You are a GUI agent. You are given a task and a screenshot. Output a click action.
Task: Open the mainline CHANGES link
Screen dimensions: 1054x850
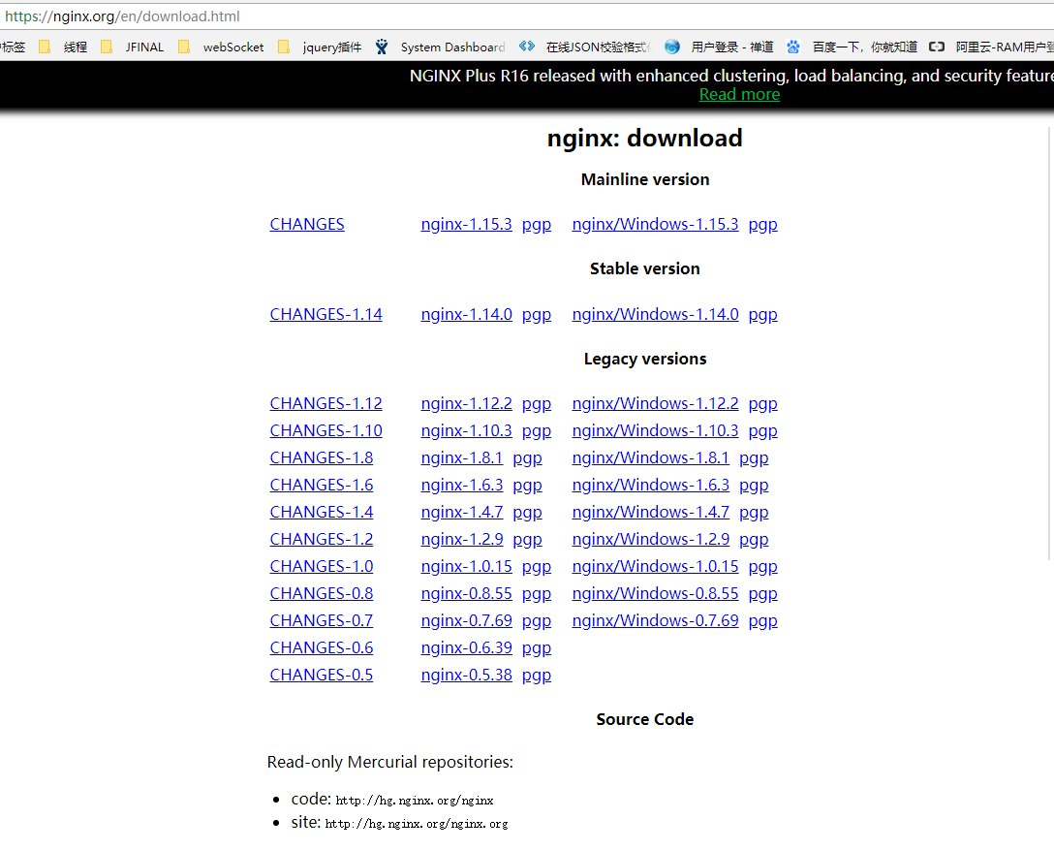tap(307, 225)
